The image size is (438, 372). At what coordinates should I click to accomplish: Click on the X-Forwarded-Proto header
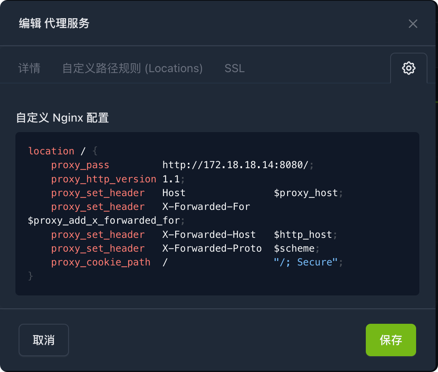pyautogui.click(x=212, y=248)
